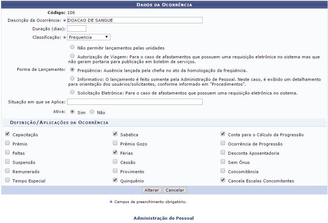Image resolution: width=328 pixels, height=223 pixels.
Task: Uncheck the Férias checkbox
Action: pyautogui.click(x=115, y=152)
